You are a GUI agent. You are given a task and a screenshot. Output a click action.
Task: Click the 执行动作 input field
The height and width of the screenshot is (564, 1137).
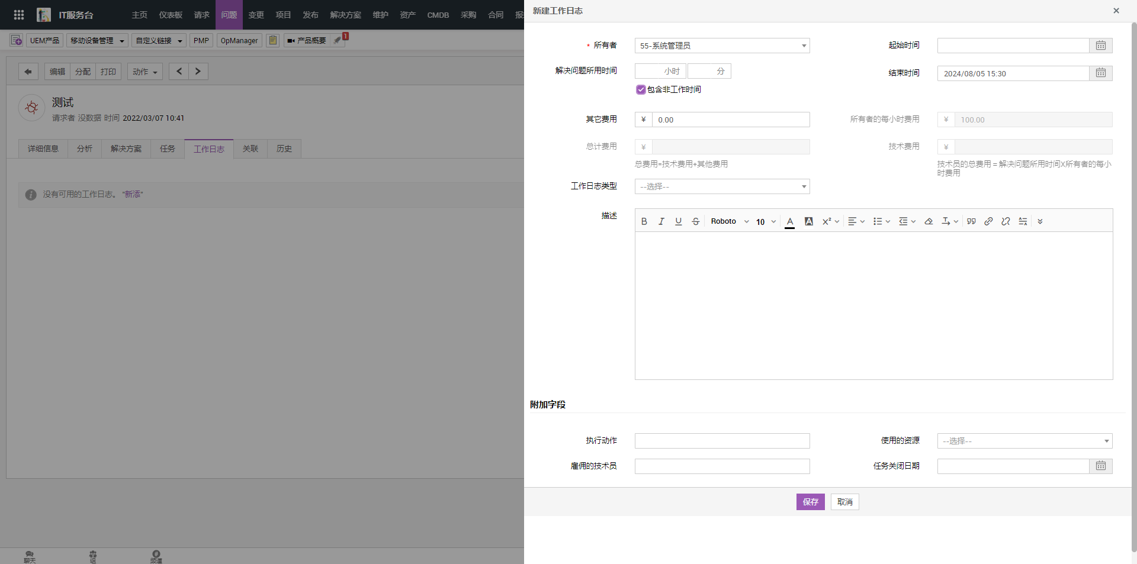(722, 441)
